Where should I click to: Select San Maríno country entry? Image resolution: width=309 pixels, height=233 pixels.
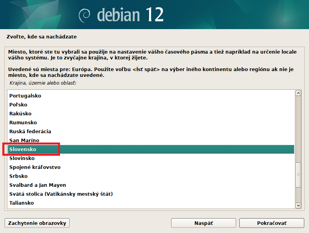[x=24, y=140]
